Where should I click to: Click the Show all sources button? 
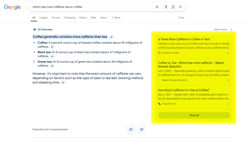194,115
